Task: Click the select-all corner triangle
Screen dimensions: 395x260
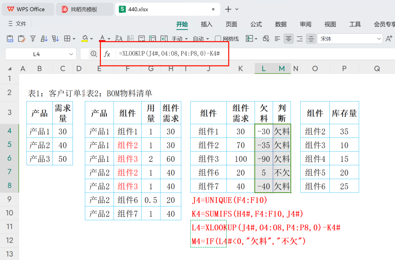Action: tap(10, 69)
